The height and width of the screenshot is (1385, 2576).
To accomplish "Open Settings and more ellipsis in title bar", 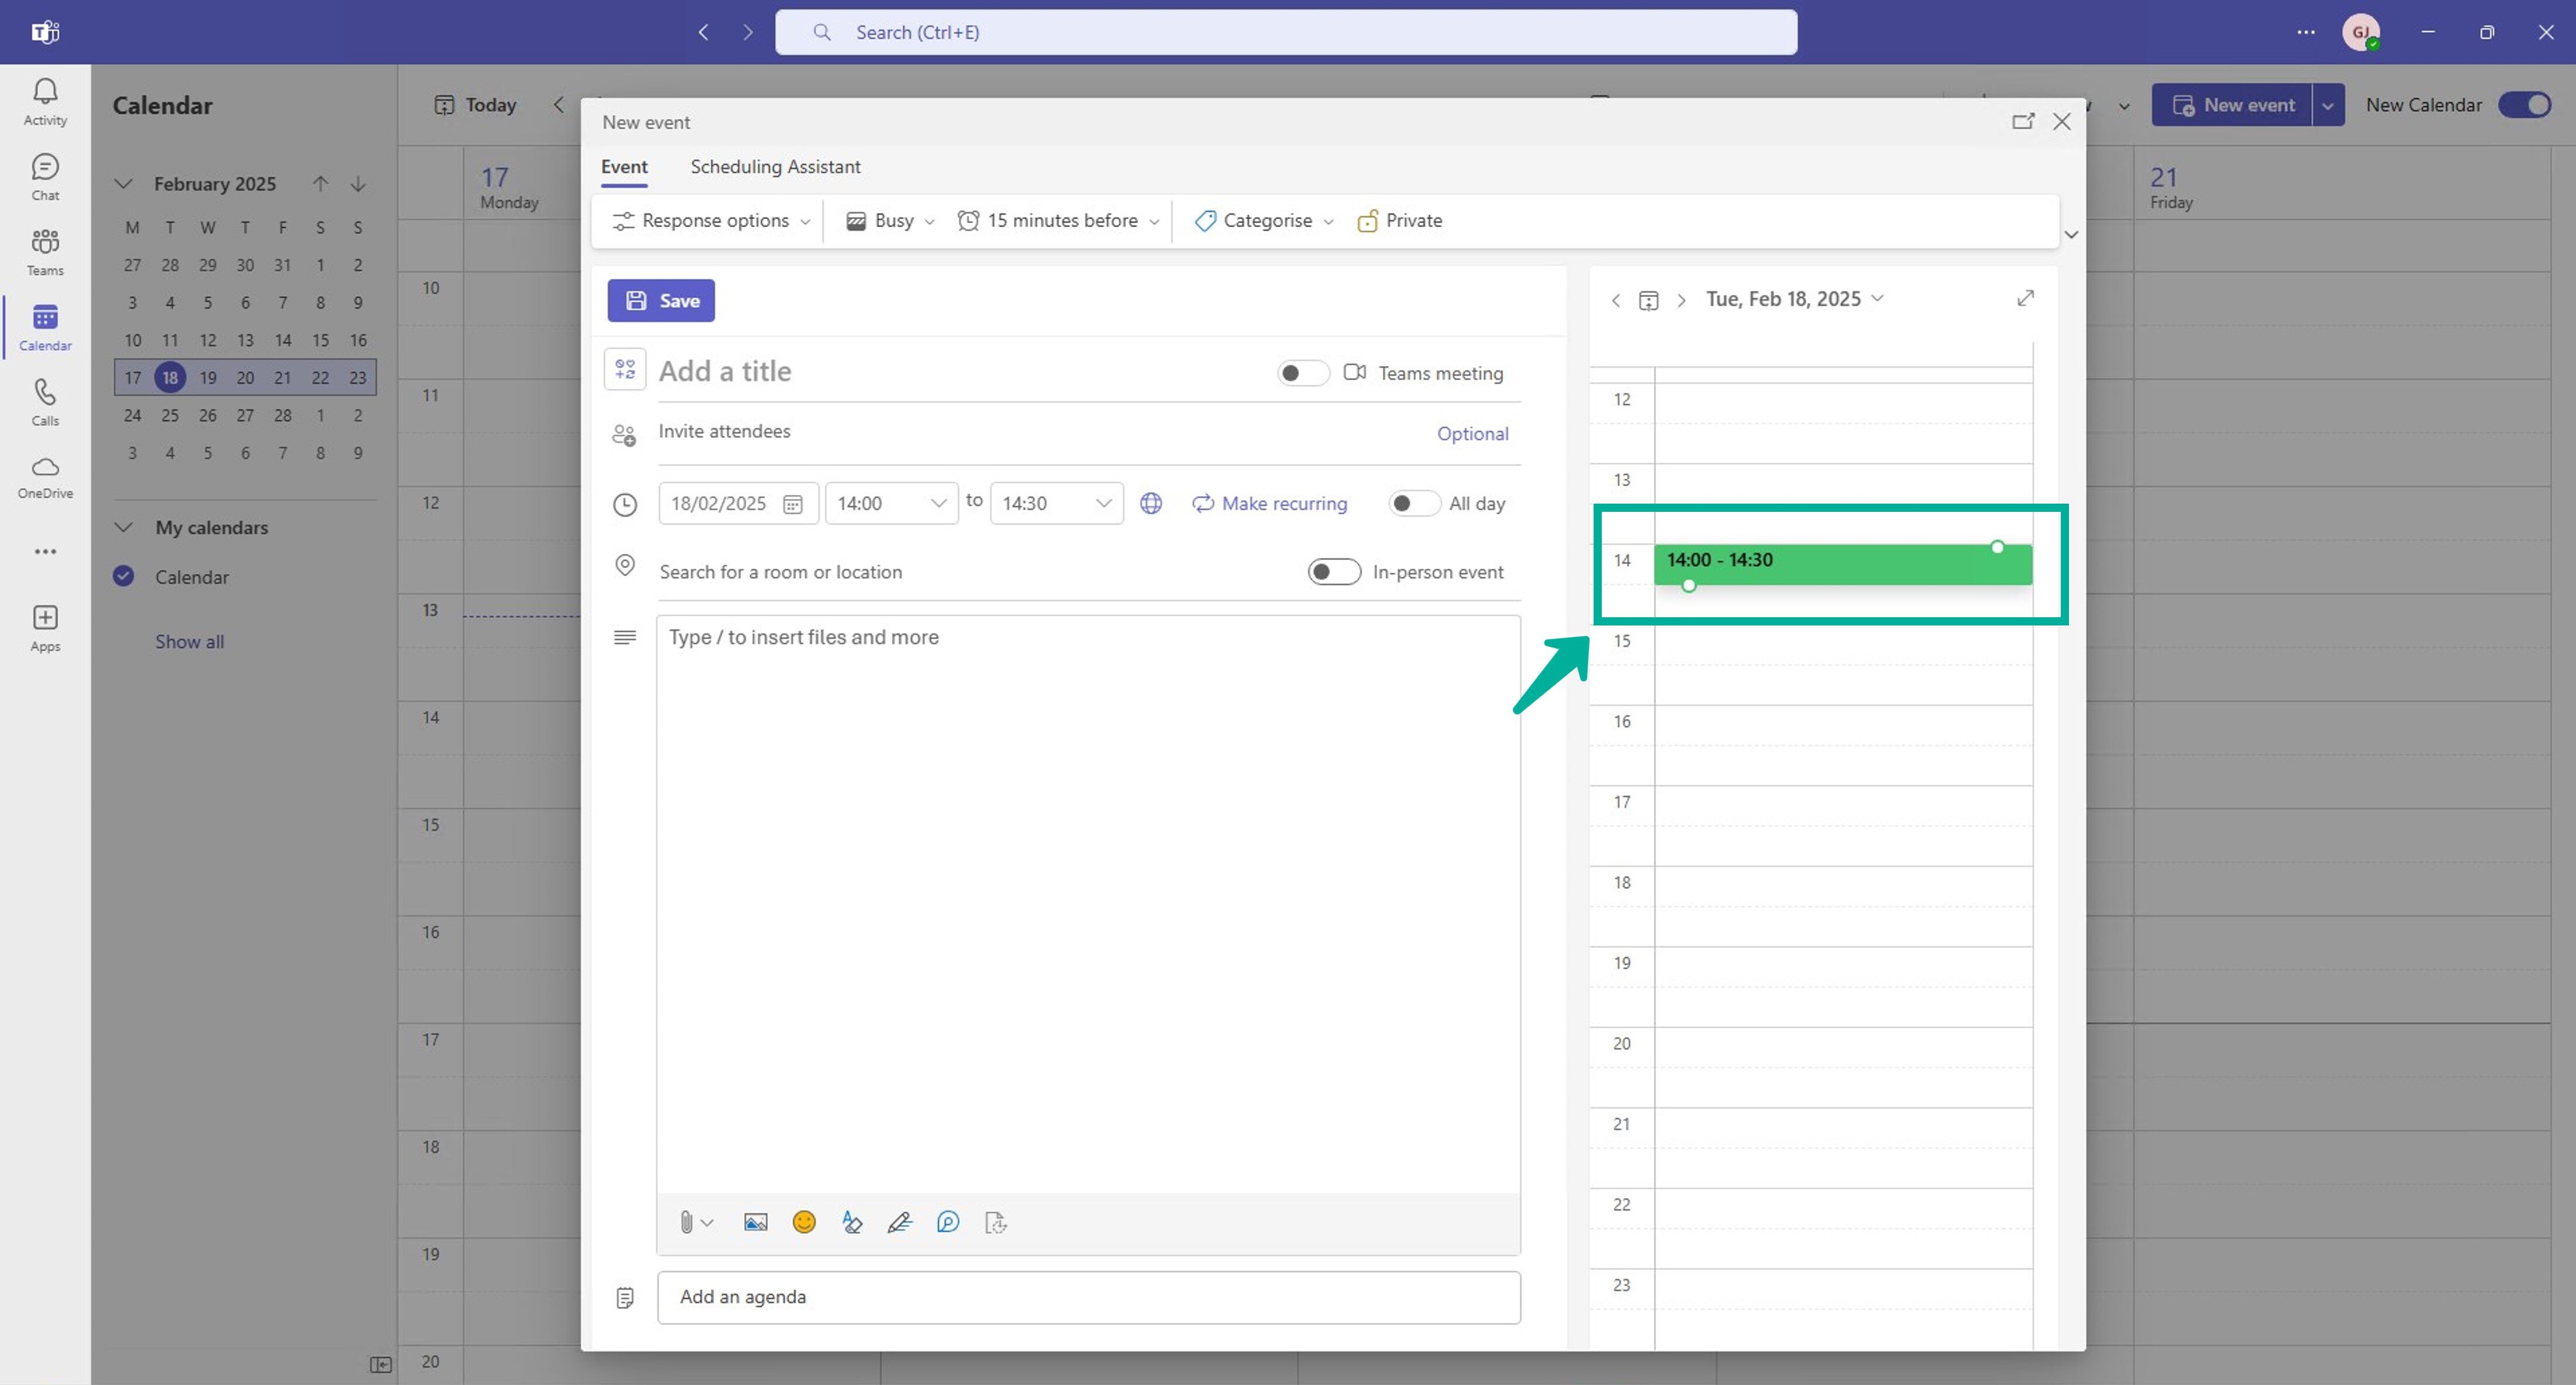I will 2305,32.
